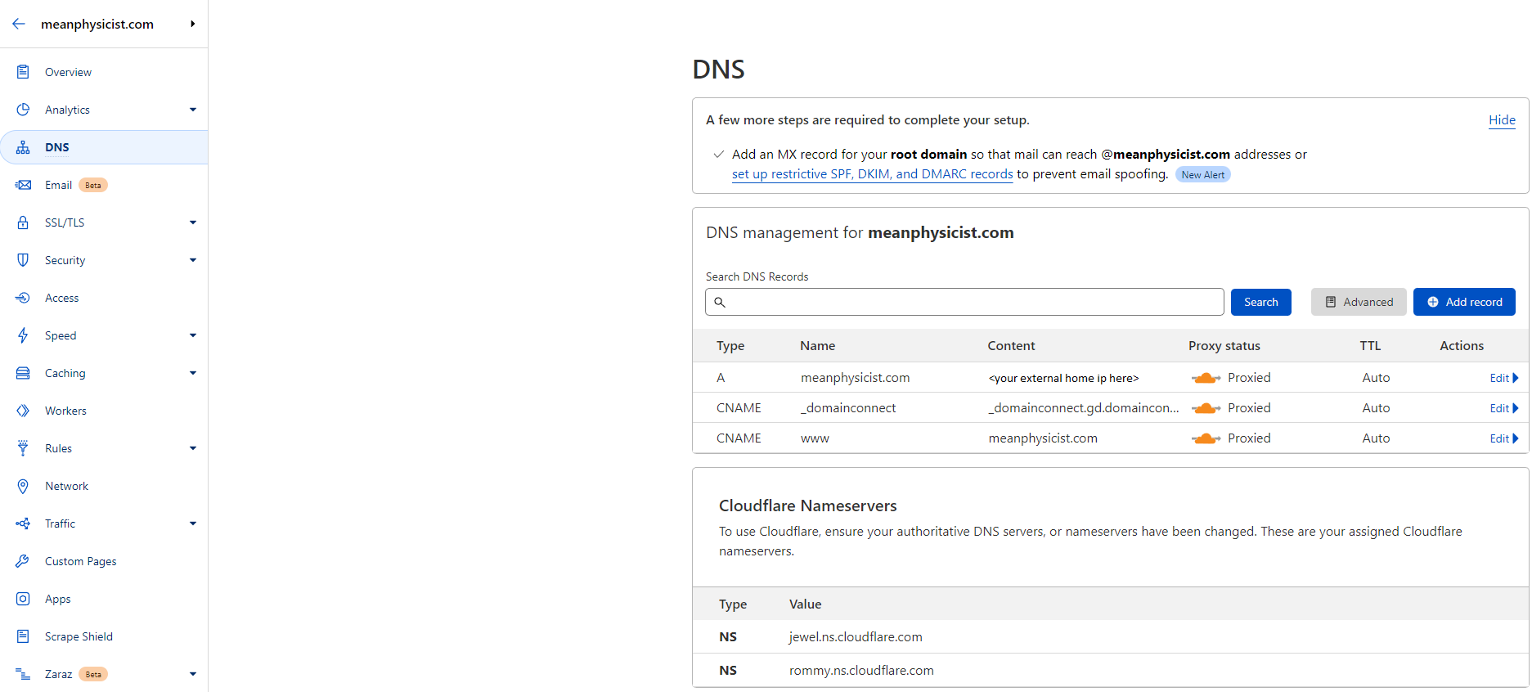Image resolution: width=1532 pixels, height=692 pixels.
Task: Open the meanphysicist.com domain dropdown arrow
Action: pos(193,24)
